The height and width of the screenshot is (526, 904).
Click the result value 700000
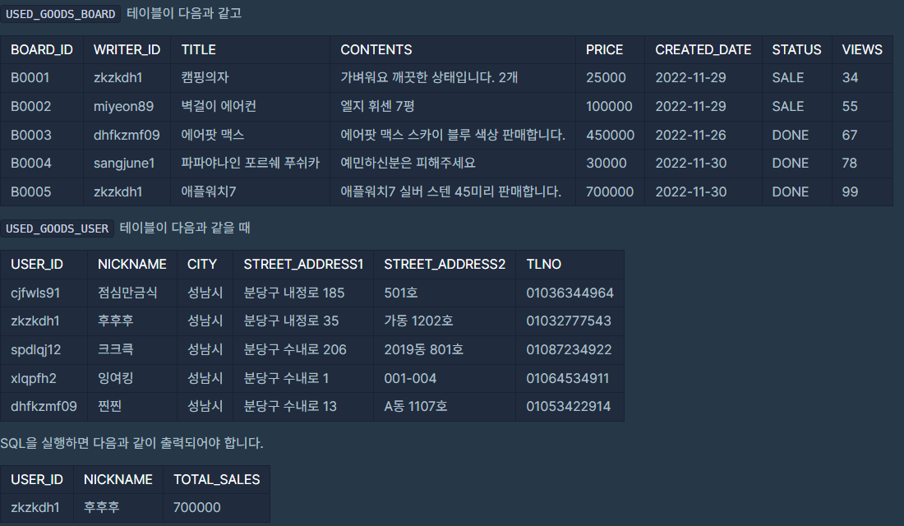coord(216,508)
